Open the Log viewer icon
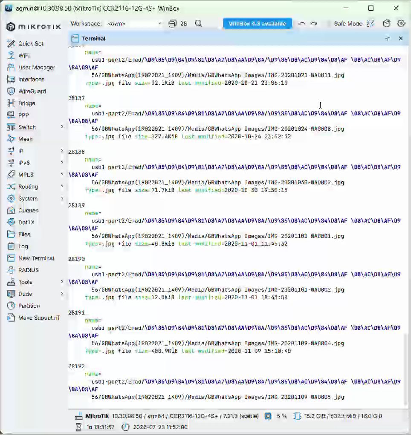Viewport: 411px width, 435px height. (11, 246)
